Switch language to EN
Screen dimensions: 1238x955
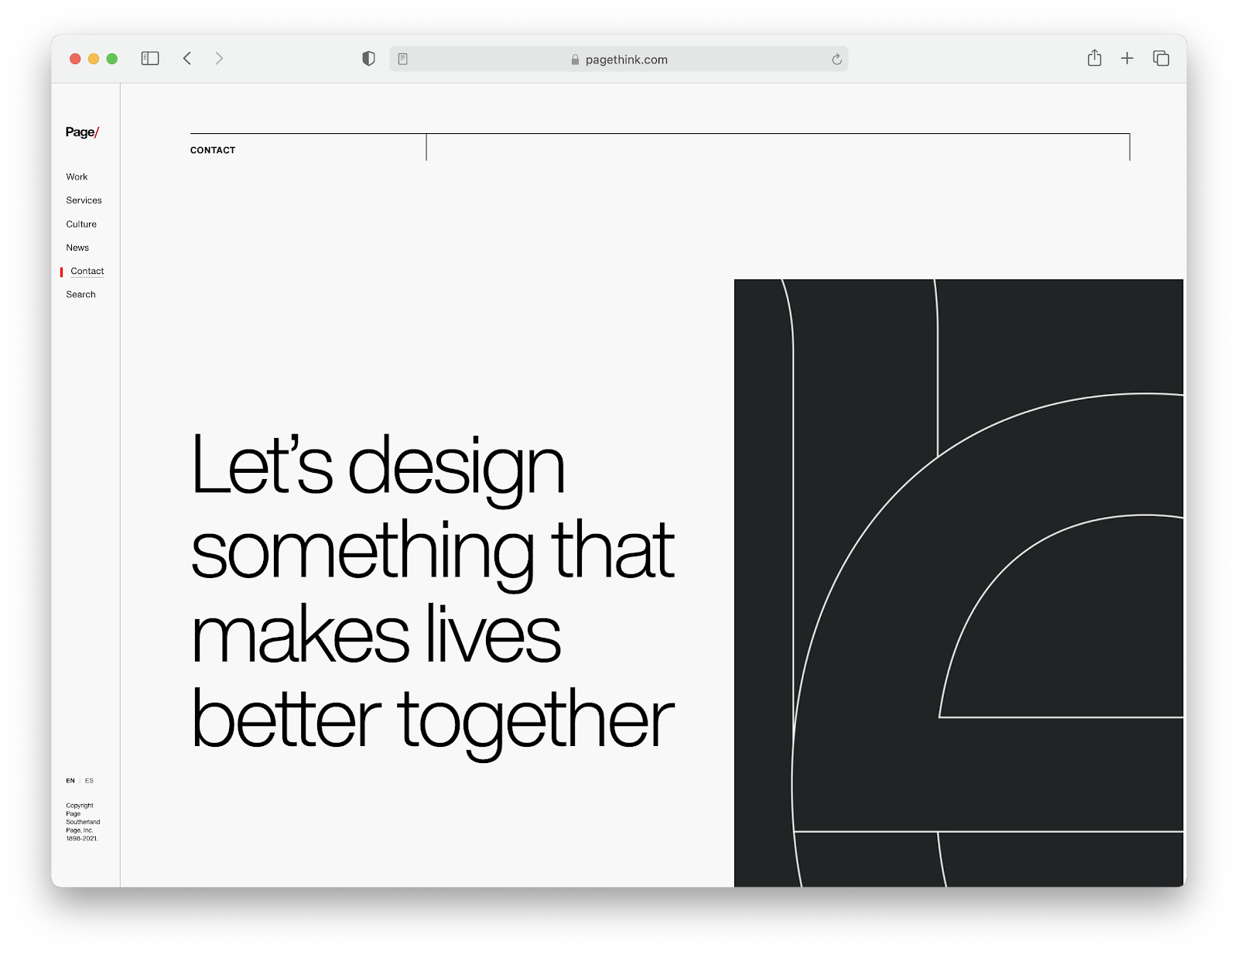(x=70, y=781)
